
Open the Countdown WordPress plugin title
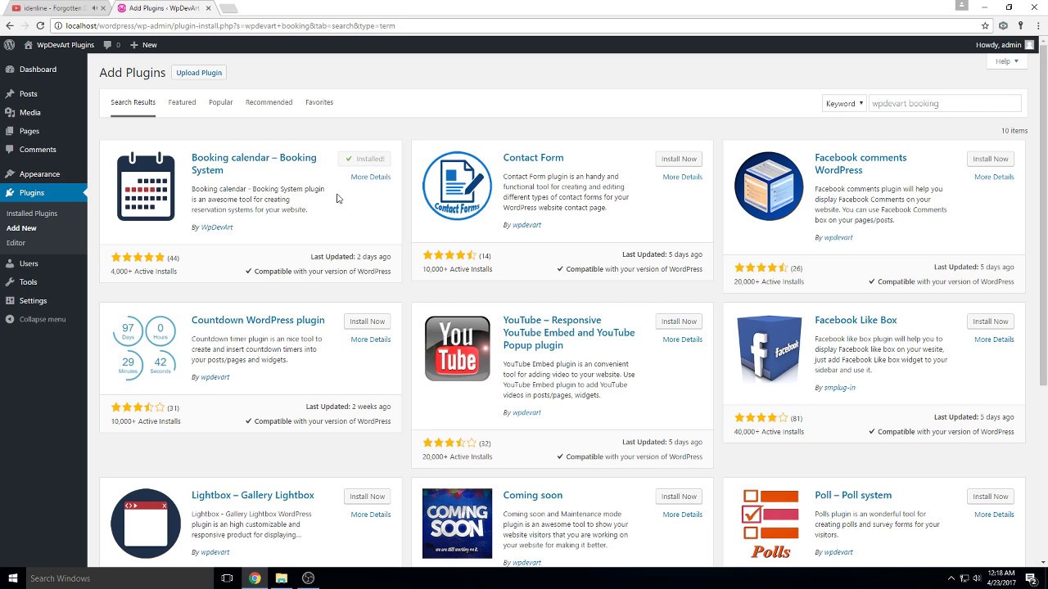coord(258,320)
